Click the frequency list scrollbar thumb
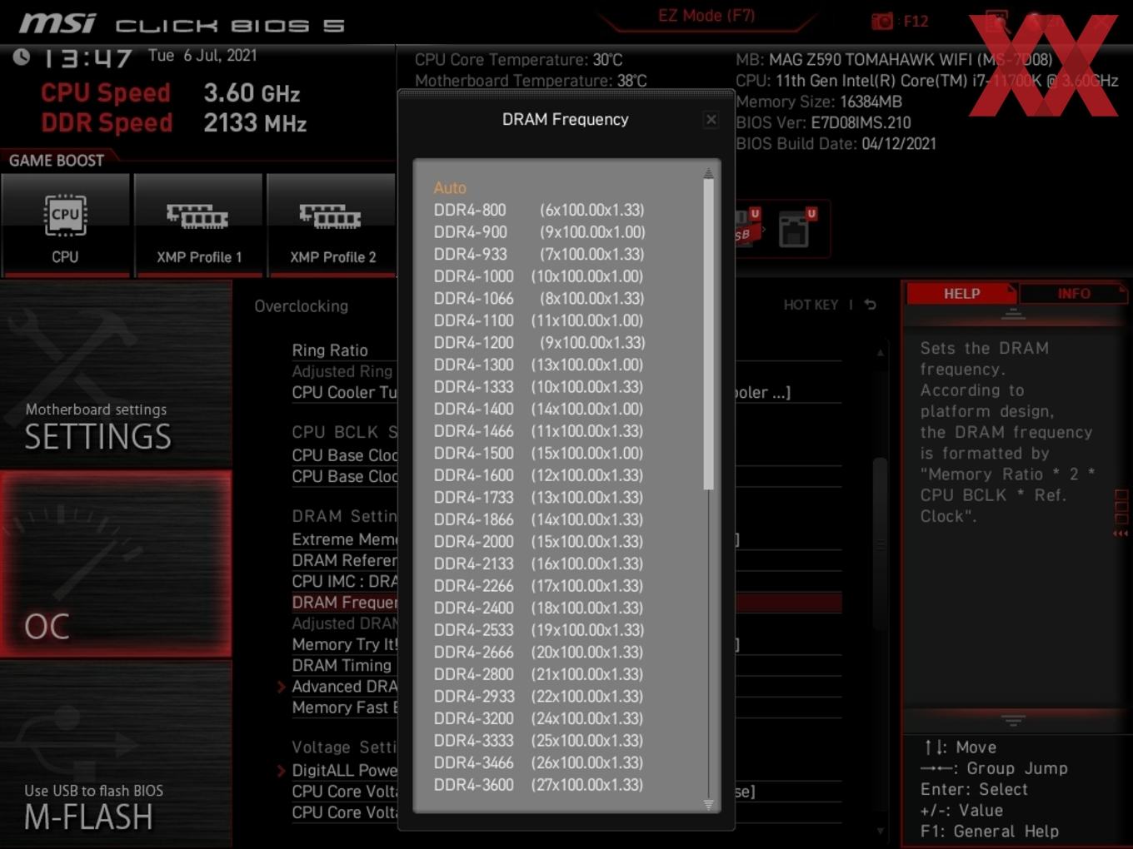Image resolution: width=1133 pixels, height=849 pixels. pyautogui.click(x=708, y=335)
